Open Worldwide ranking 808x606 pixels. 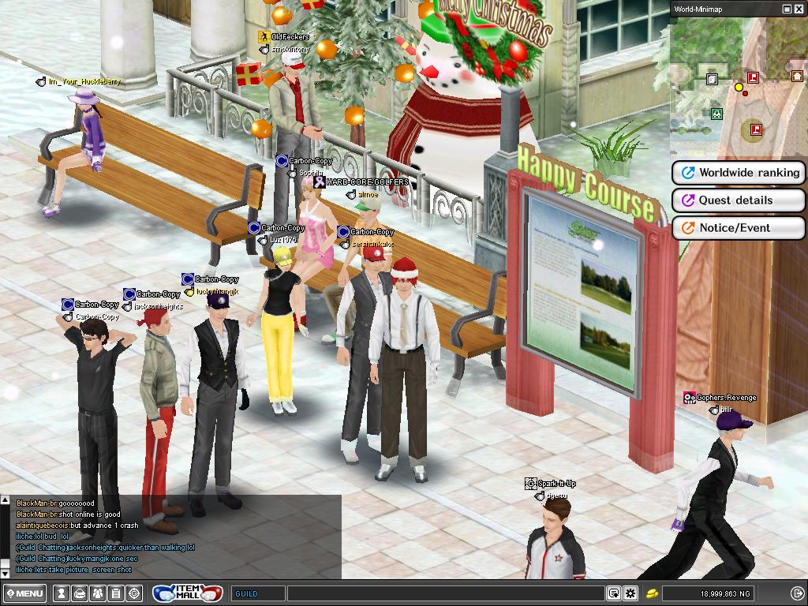[738, 173]
